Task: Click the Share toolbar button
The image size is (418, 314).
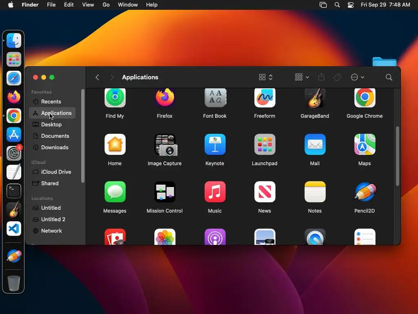Action: [321, 77]
